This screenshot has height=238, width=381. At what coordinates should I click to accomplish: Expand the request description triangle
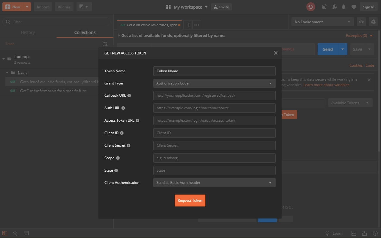coord(119,35)
